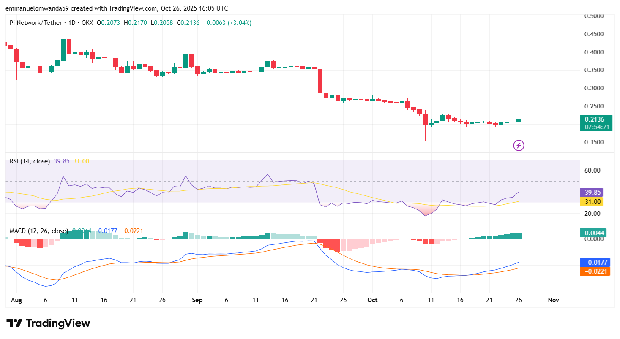Click the blue -0.0177 MACD line tag
Image resolution: width=620 pixels, height=339 pixels.
pyautogui.click(x=594, y=263)
